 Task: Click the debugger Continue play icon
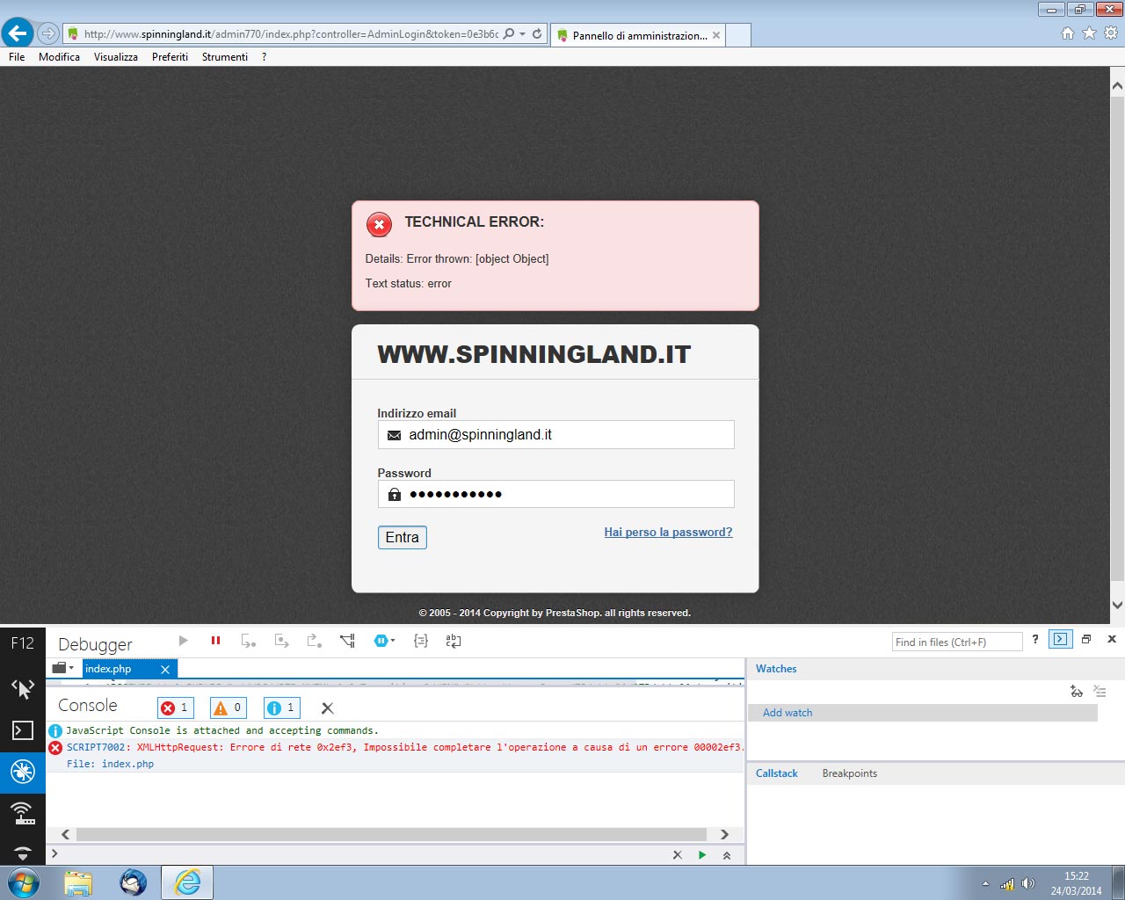tap(183, 641)
